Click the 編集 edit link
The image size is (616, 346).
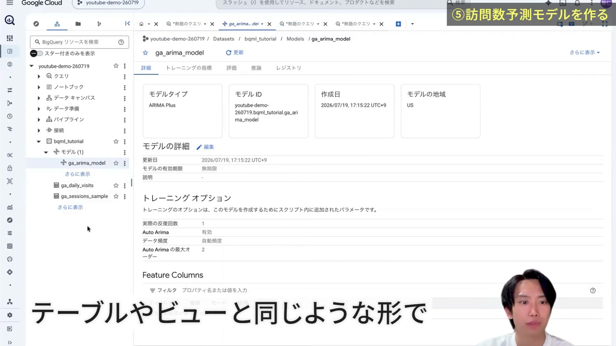click(205, 147)
